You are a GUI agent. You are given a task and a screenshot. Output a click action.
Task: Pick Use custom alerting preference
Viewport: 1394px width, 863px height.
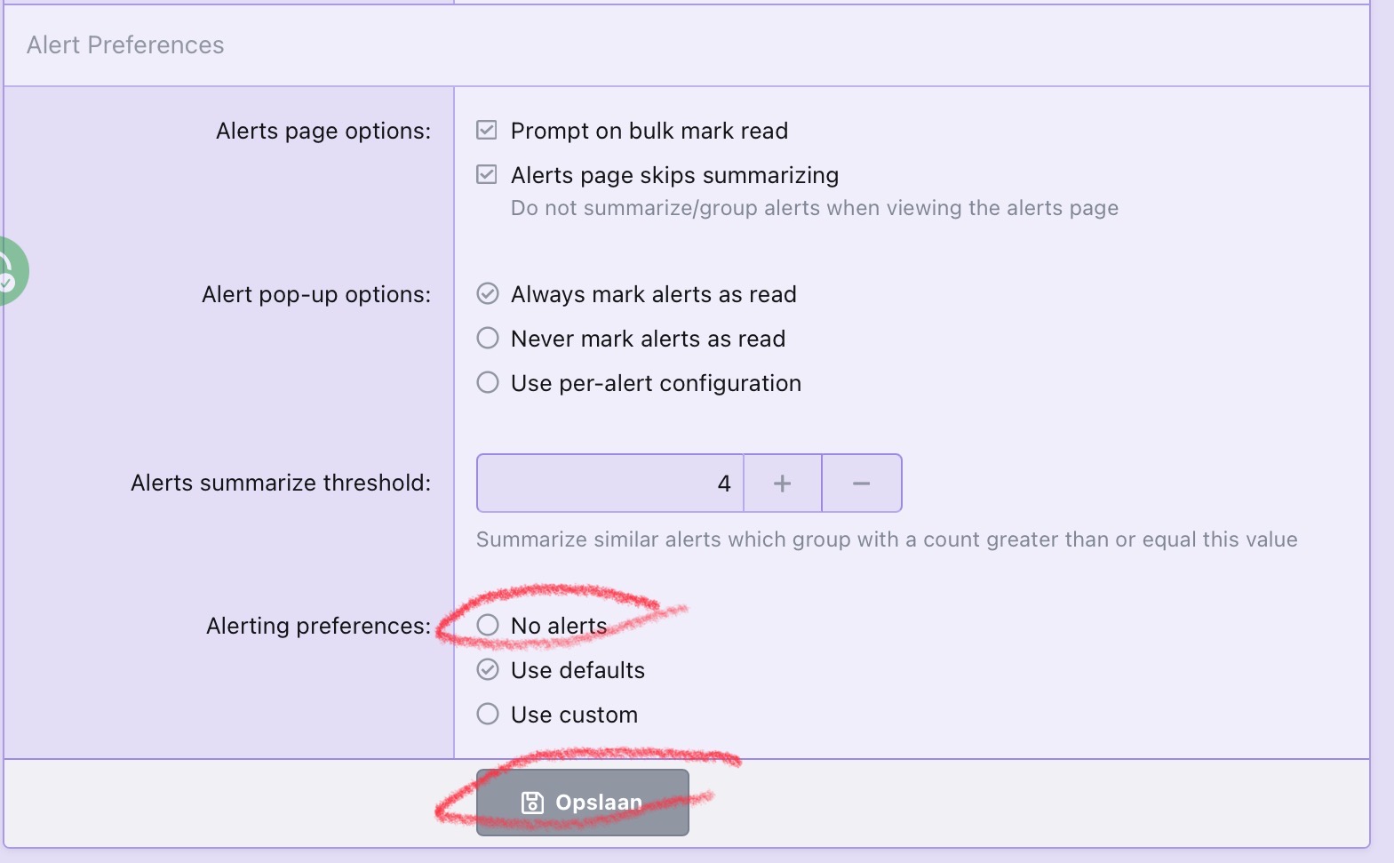click(x=488, y=715)
